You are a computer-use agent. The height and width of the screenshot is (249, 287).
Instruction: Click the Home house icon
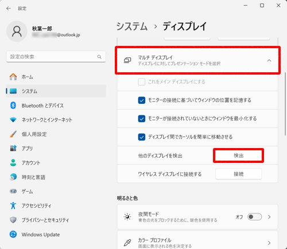point(13,77)
